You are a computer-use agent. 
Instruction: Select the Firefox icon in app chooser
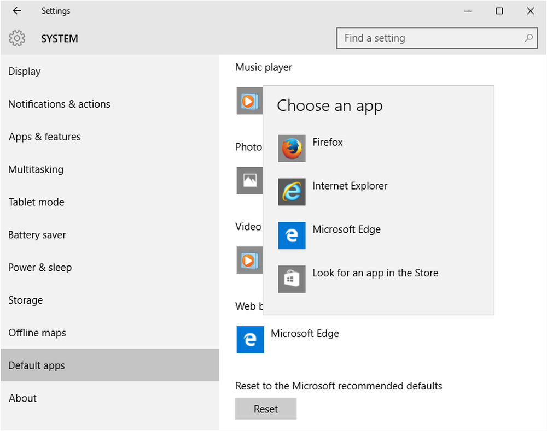click(x=292, y=148)
